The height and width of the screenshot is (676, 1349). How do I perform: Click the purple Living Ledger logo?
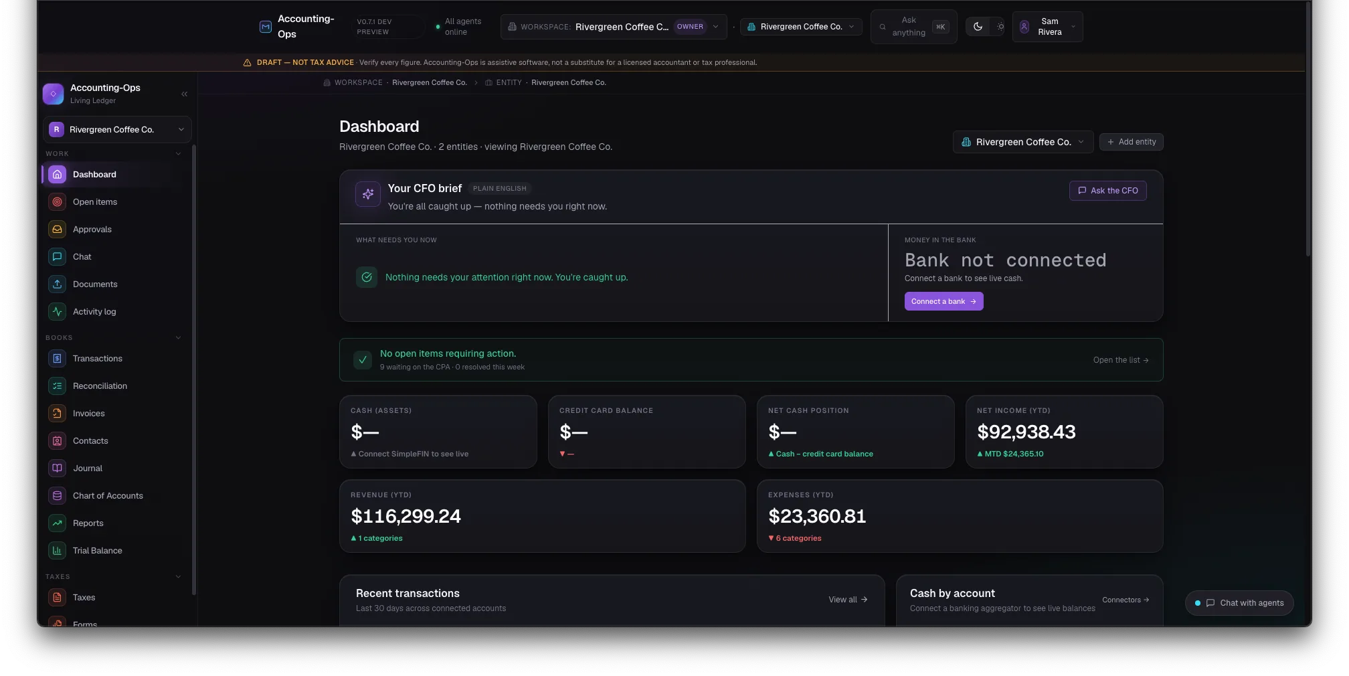[x=54, y=94]
